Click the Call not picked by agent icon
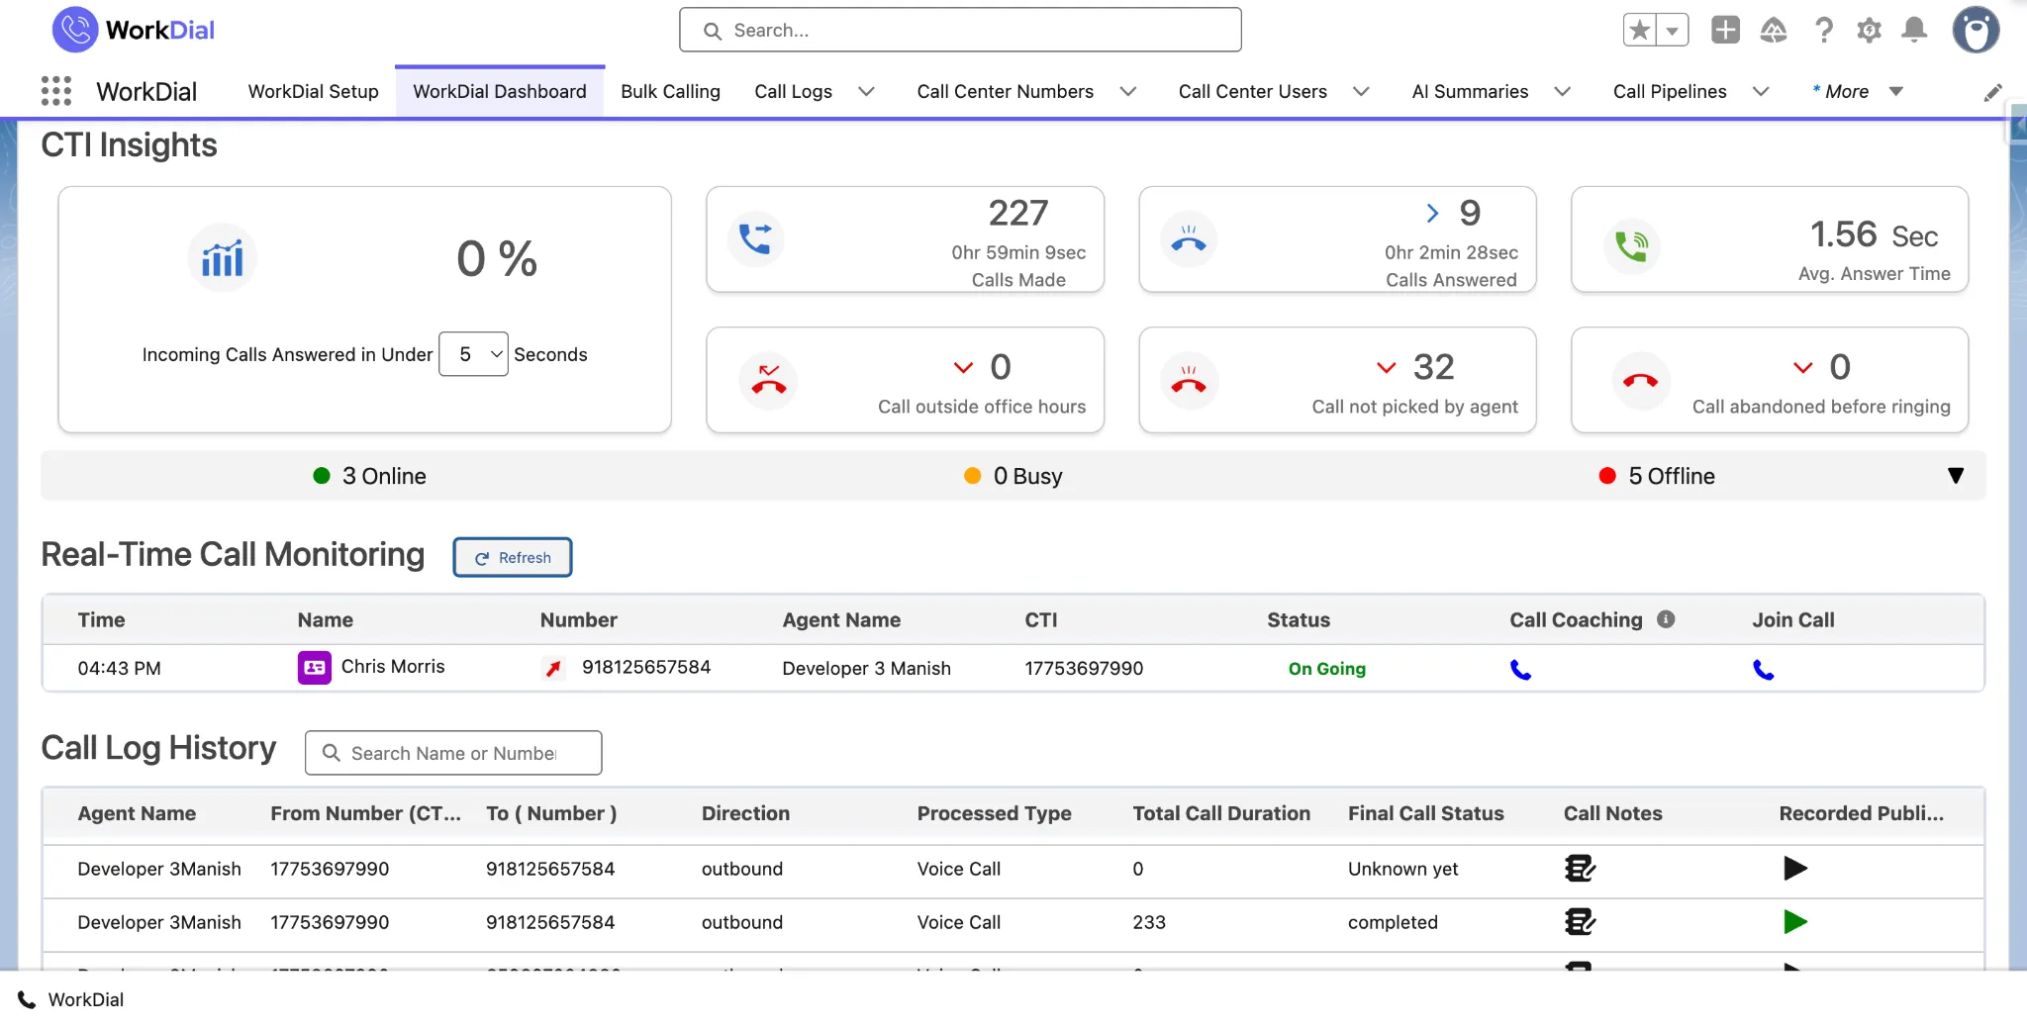Image resolution: width=2027 pixels, height=1027 pixels. pos(1189,380)
